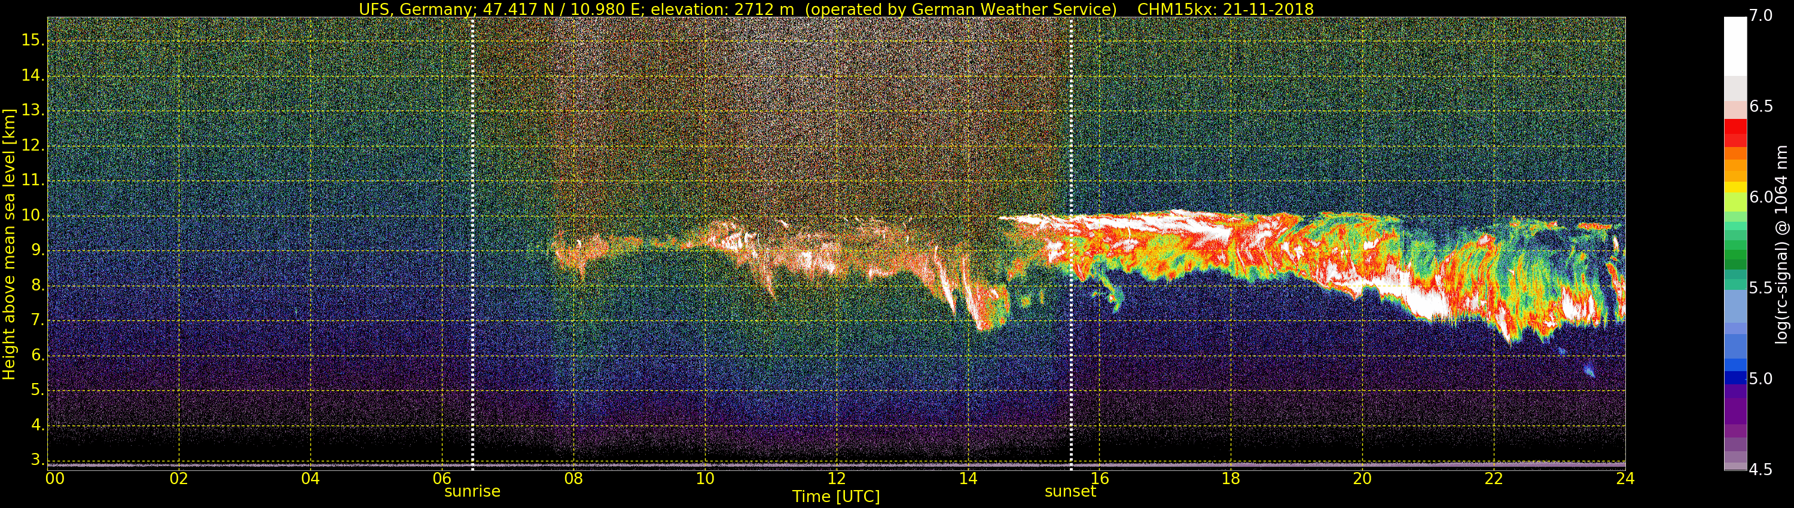Select the white dotted sunrise marker line
The width and height of the screenshot is (1794, 508).
click(x=473, y=244)
